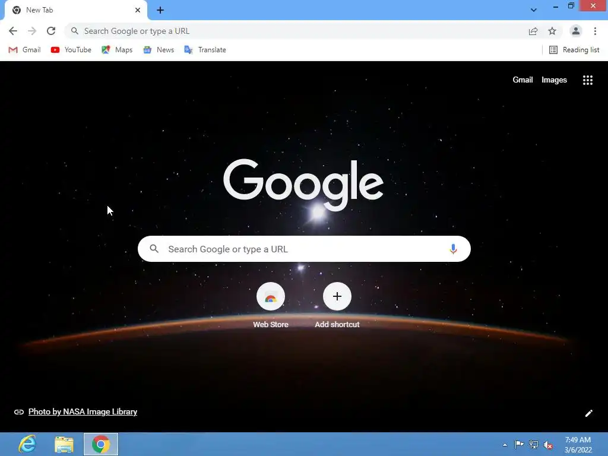
Task: Go back using the browser back arrow
Action: pyautogui.click(x=13, y=31)
